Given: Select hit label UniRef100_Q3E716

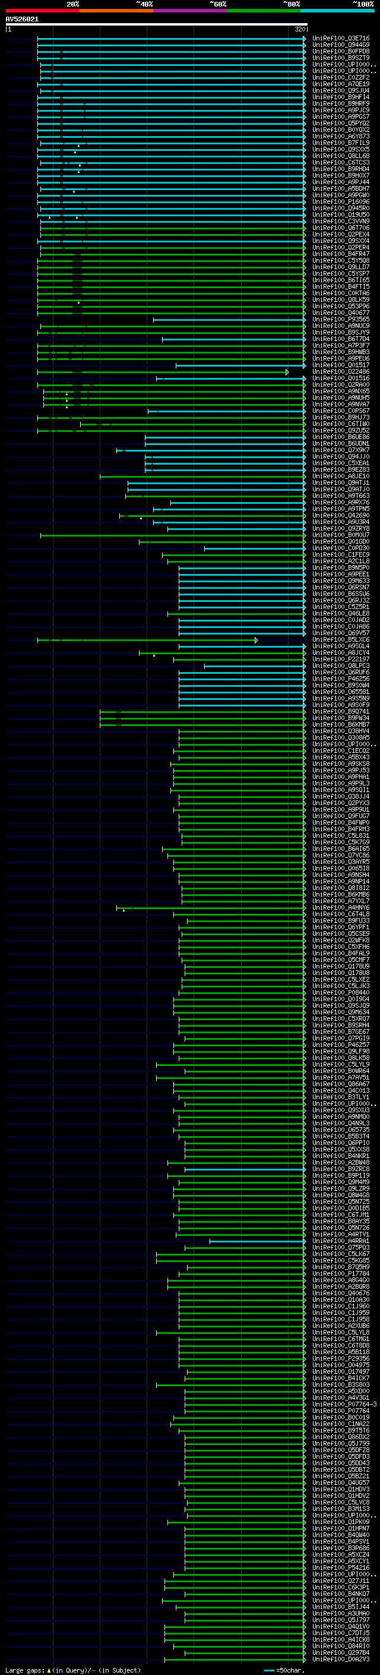Looking at the screenshot, I should click(341, 39).
